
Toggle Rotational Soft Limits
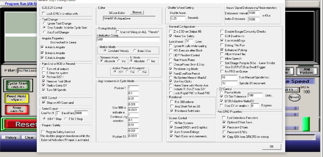[x=172, y=111]
